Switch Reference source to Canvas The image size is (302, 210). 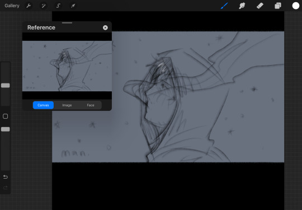tap(43, 105)
